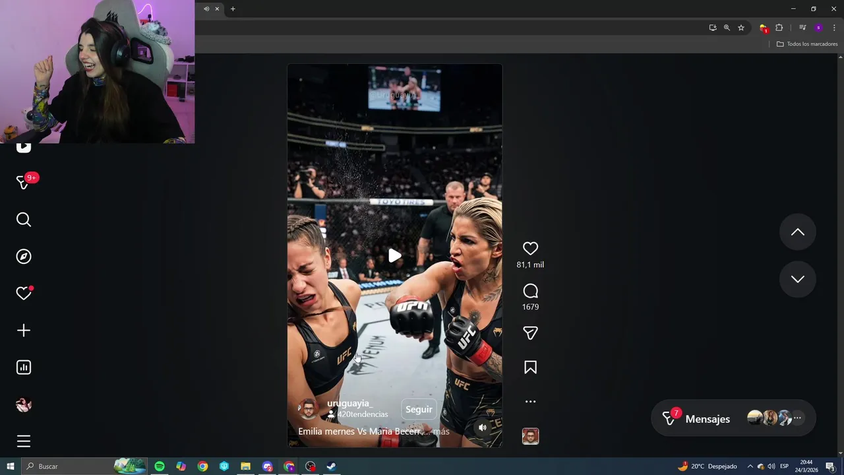The width and height of the screenshot is (844, 475).
Task: Open Explore compass in the sidebar
Action: [24, 257]
